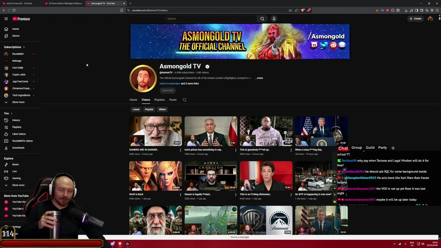Open options for This is genuinely video
Image resolution: width=441 pixels, height=248 pixels.
(x=291, y=150)
